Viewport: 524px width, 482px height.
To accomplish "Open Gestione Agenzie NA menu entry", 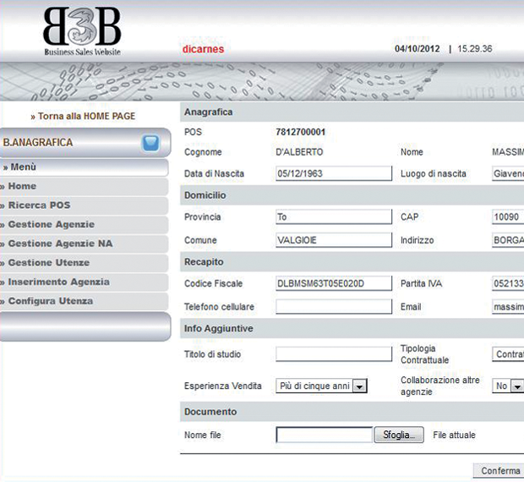I will coord(60,244).
